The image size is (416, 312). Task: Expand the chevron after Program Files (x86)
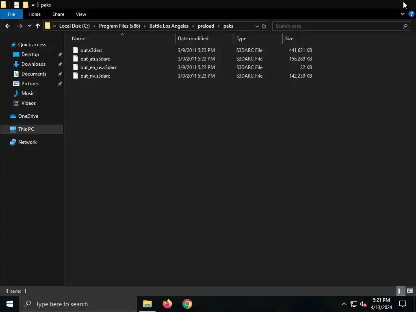[x=145, y=26]
